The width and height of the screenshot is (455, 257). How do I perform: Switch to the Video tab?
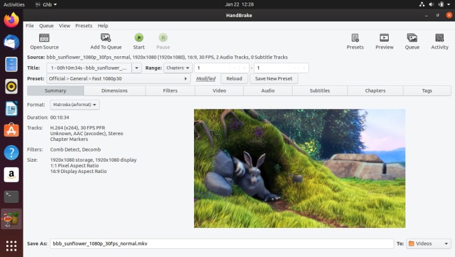click(219, 90)
